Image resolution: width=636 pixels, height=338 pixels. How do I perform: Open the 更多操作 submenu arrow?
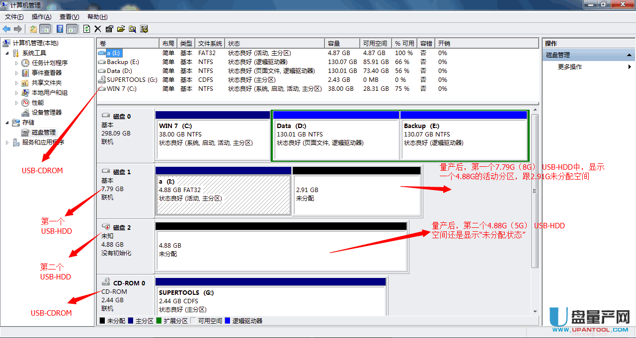pos(630,67)
